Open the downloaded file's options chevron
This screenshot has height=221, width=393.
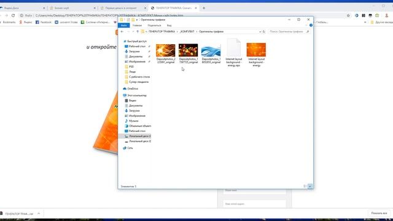(39, 214)
